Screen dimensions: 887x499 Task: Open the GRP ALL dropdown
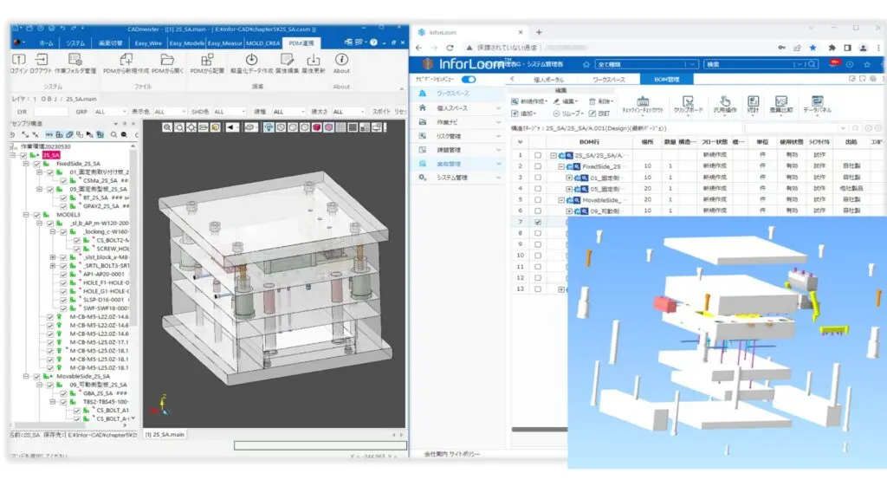[x=111, y=112]
